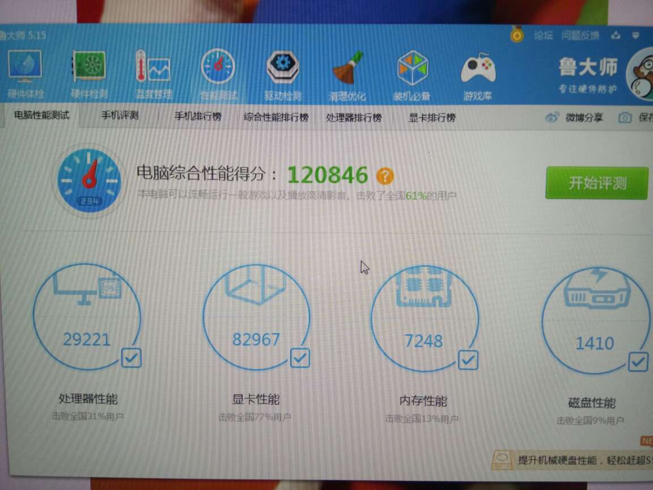Open the 温度管理 temperature management icon
This screenshot has width=653, height=490.
[152, 66]
